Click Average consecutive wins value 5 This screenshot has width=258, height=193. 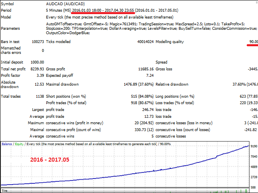[152, 136]
